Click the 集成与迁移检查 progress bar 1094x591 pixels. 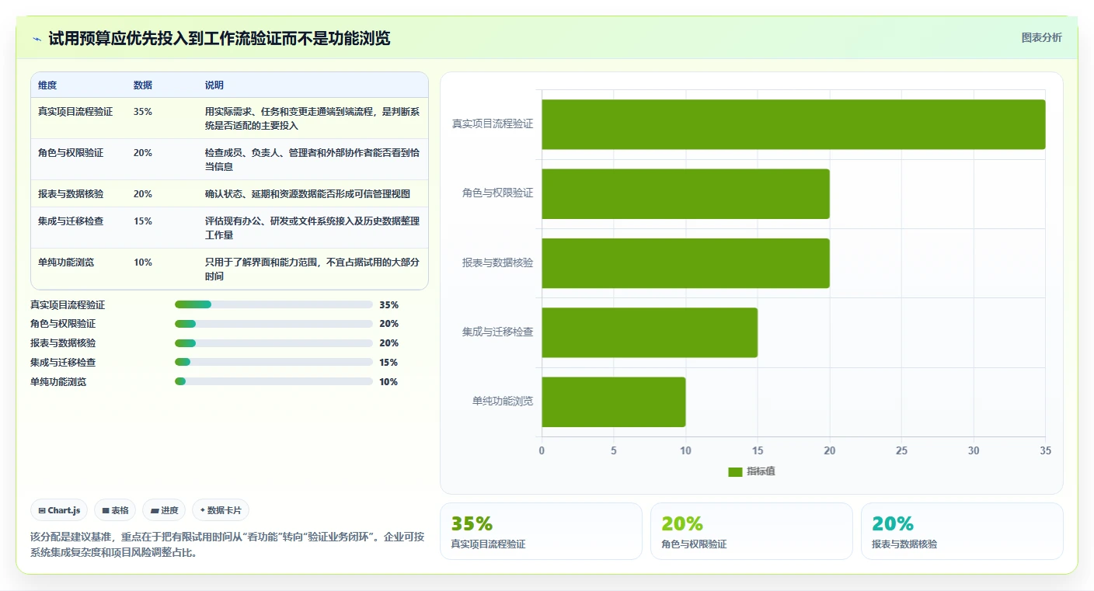(x=273, y=362)
